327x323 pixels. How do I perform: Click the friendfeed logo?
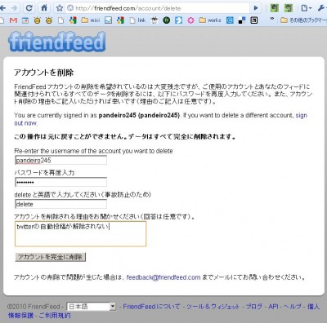point(57,42)
